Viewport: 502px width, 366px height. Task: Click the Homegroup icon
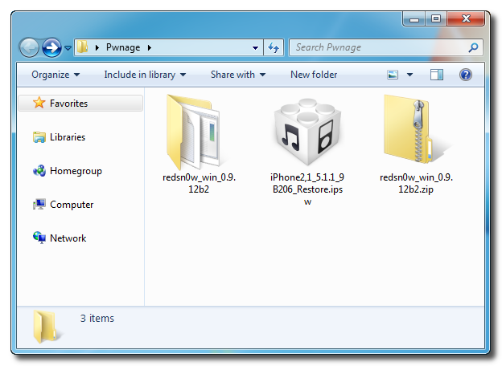tap(39, 171)
